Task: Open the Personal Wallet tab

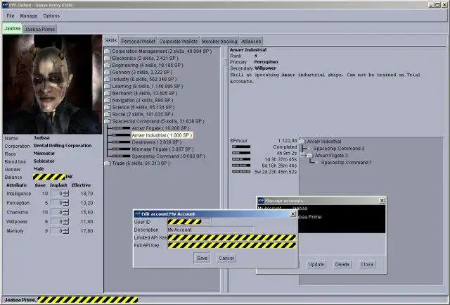Action: (138, 42)
